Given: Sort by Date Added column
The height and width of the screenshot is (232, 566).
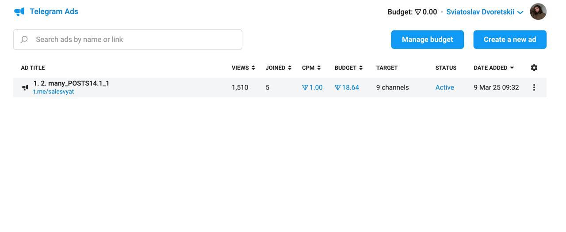Looking at the screenshot, I should point(493,68).
